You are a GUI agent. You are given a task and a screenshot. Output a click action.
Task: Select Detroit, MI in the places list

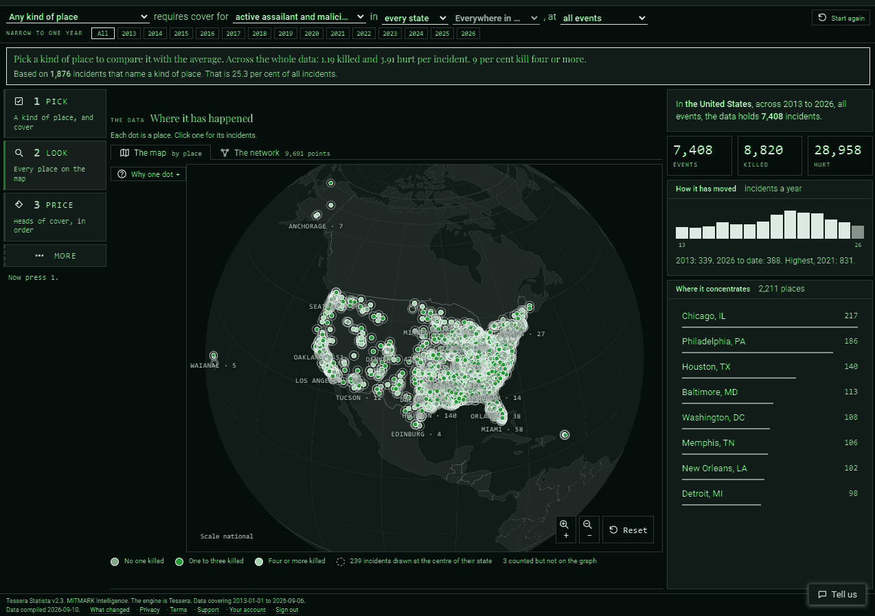pyautogui.click(x=770, y=495)
